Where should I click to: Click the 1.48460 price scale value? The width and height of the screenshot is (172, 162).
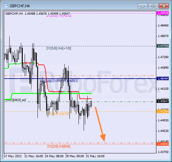pyautogui.click(x=163, y=26)
